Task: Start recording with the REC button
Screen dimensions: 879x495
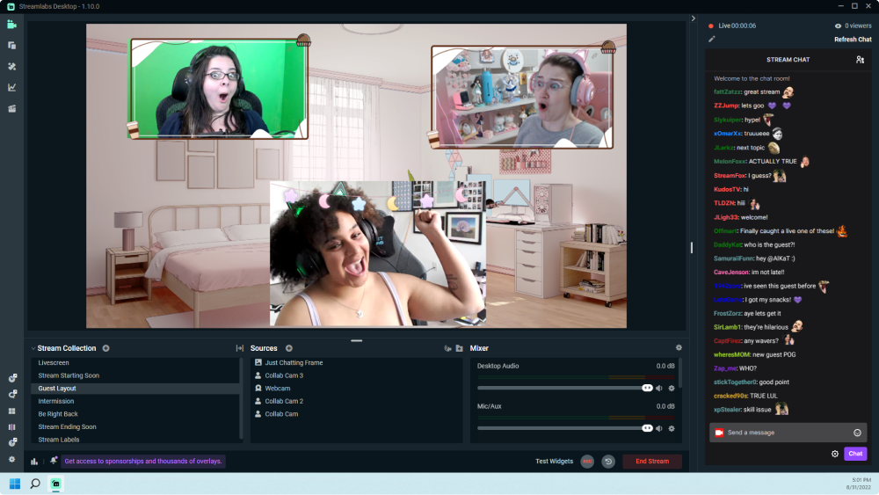Action: pos(587,462)
